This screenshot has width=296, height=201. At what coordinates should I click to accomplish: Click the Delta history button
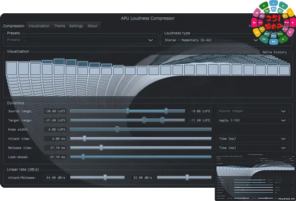tap(274, 52)
